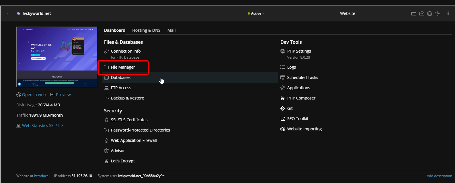Click the Add description link
The width and height of the screenshot is (455, 183).
(439, 176)
